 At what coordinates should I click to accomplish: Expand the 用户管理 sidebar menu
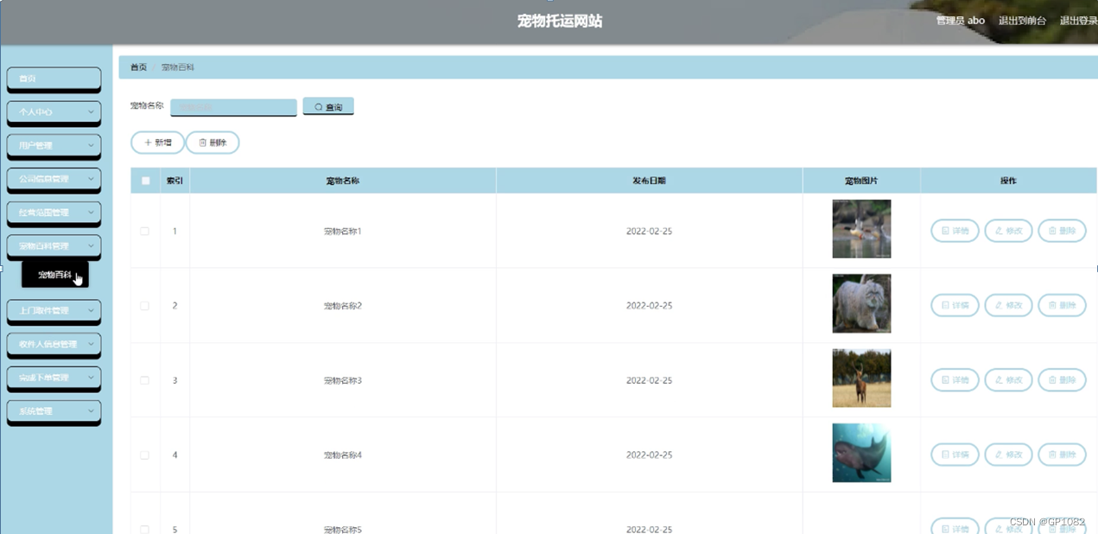[x=54, y=145]
